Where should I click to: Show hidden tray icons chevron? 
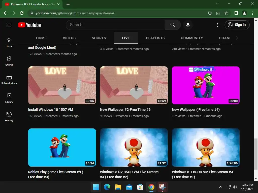tap(221, 187)
